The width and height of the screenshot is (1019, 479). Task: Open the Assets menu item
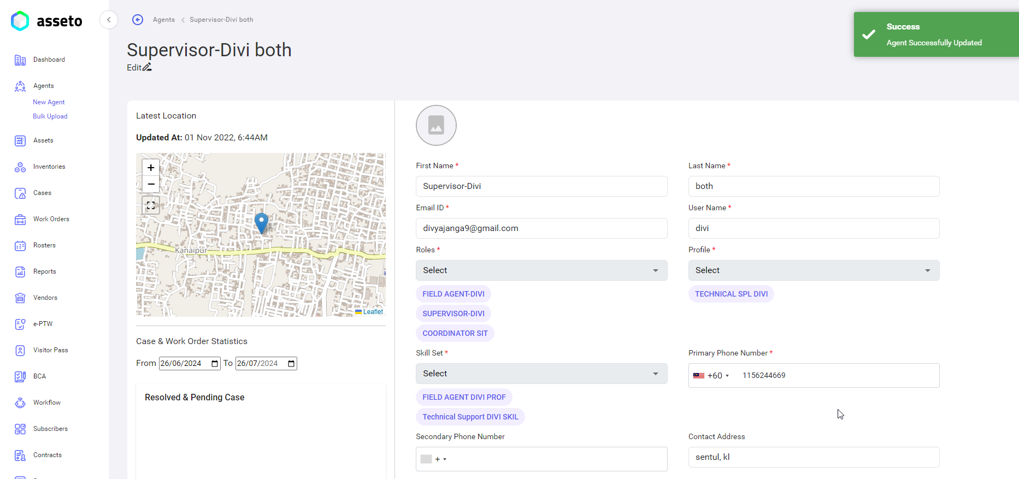pyautogui.click(x=43, y=140)
